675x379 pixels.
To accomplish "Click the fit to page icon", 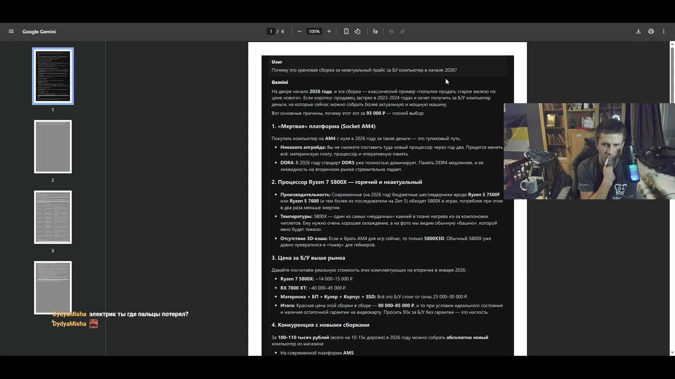I will [x=346, y=32].
